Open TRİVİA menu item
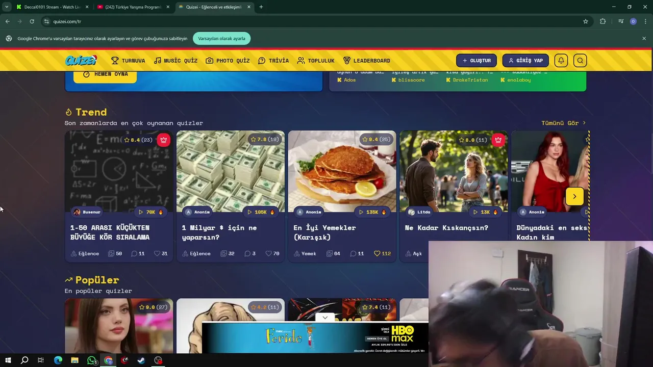This screenshot has width=653, height=367. pos(273,61)
